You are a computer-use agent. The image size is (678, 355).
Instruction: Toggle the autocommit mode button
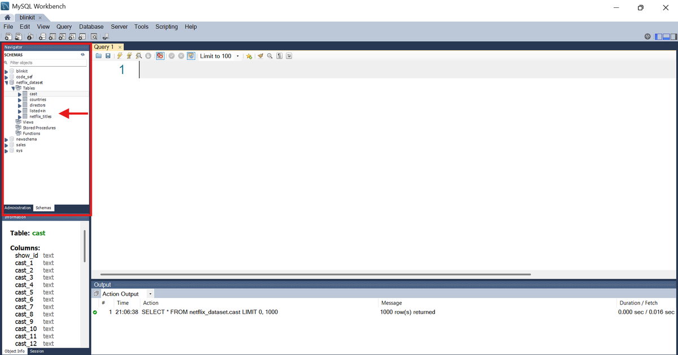pyautogui.click(x=191, y=56)
